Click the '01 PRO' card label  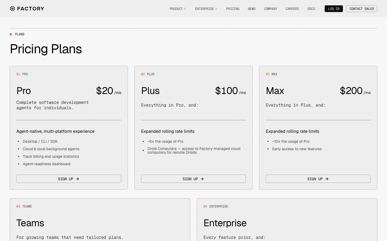(22, 74)
